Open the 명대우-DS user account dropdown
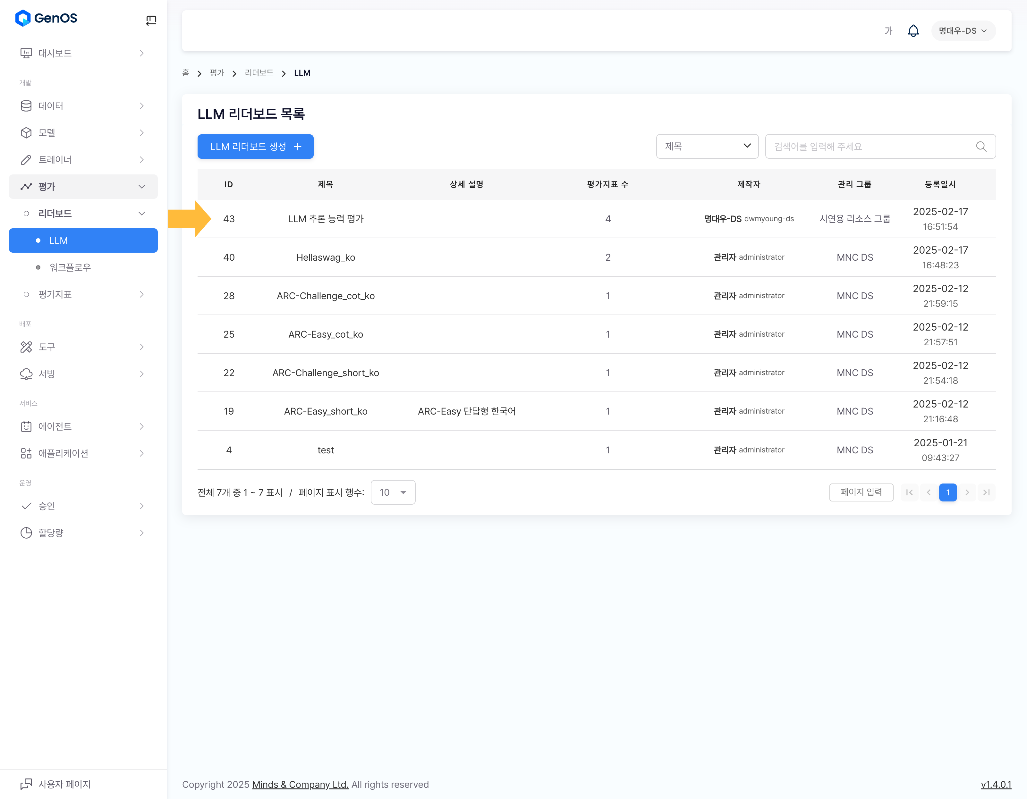The width and height of the screenshot is (1027, 799). (x=963, y=31)
